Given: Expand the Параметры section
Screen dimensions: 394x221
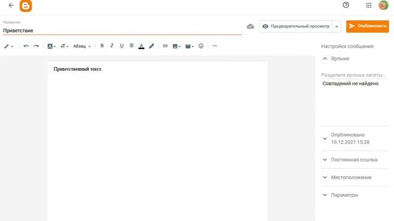Looking at the screenshot, I should click(355, 195).
